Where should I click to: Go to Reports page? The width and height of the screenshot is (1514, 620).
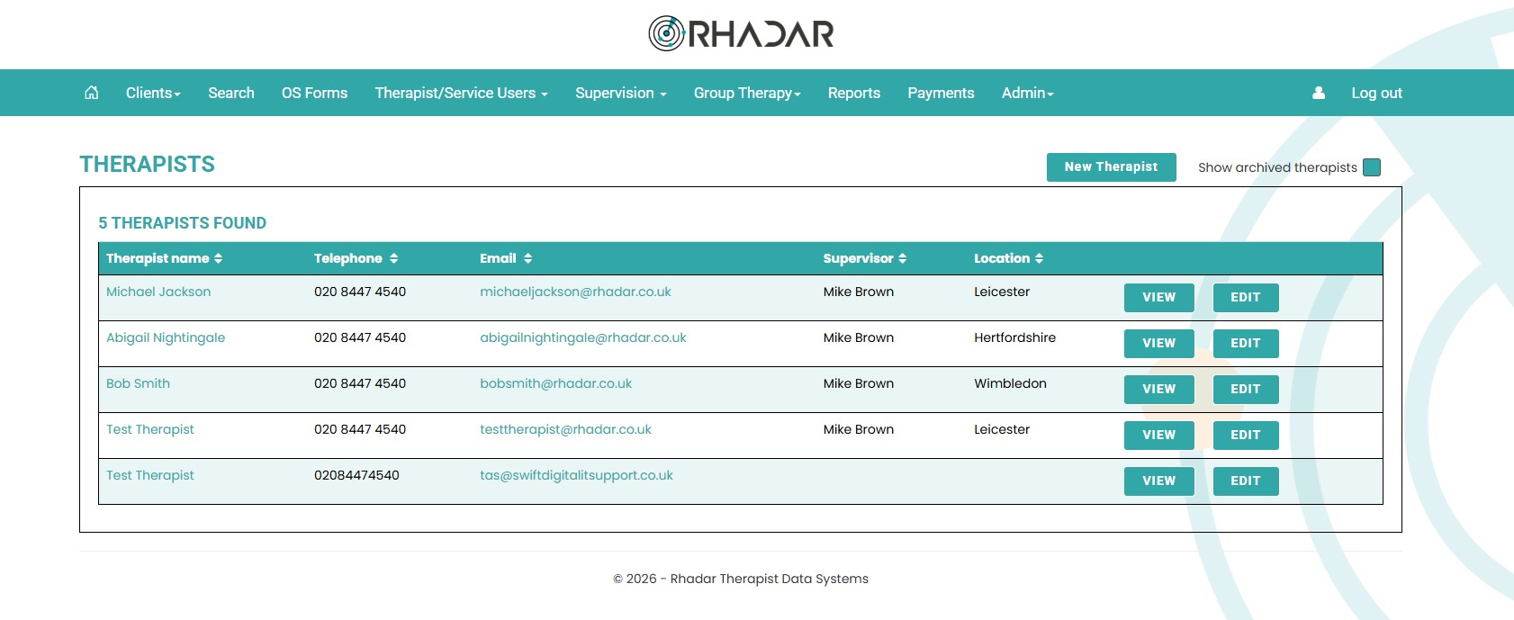tap(854, 93)
